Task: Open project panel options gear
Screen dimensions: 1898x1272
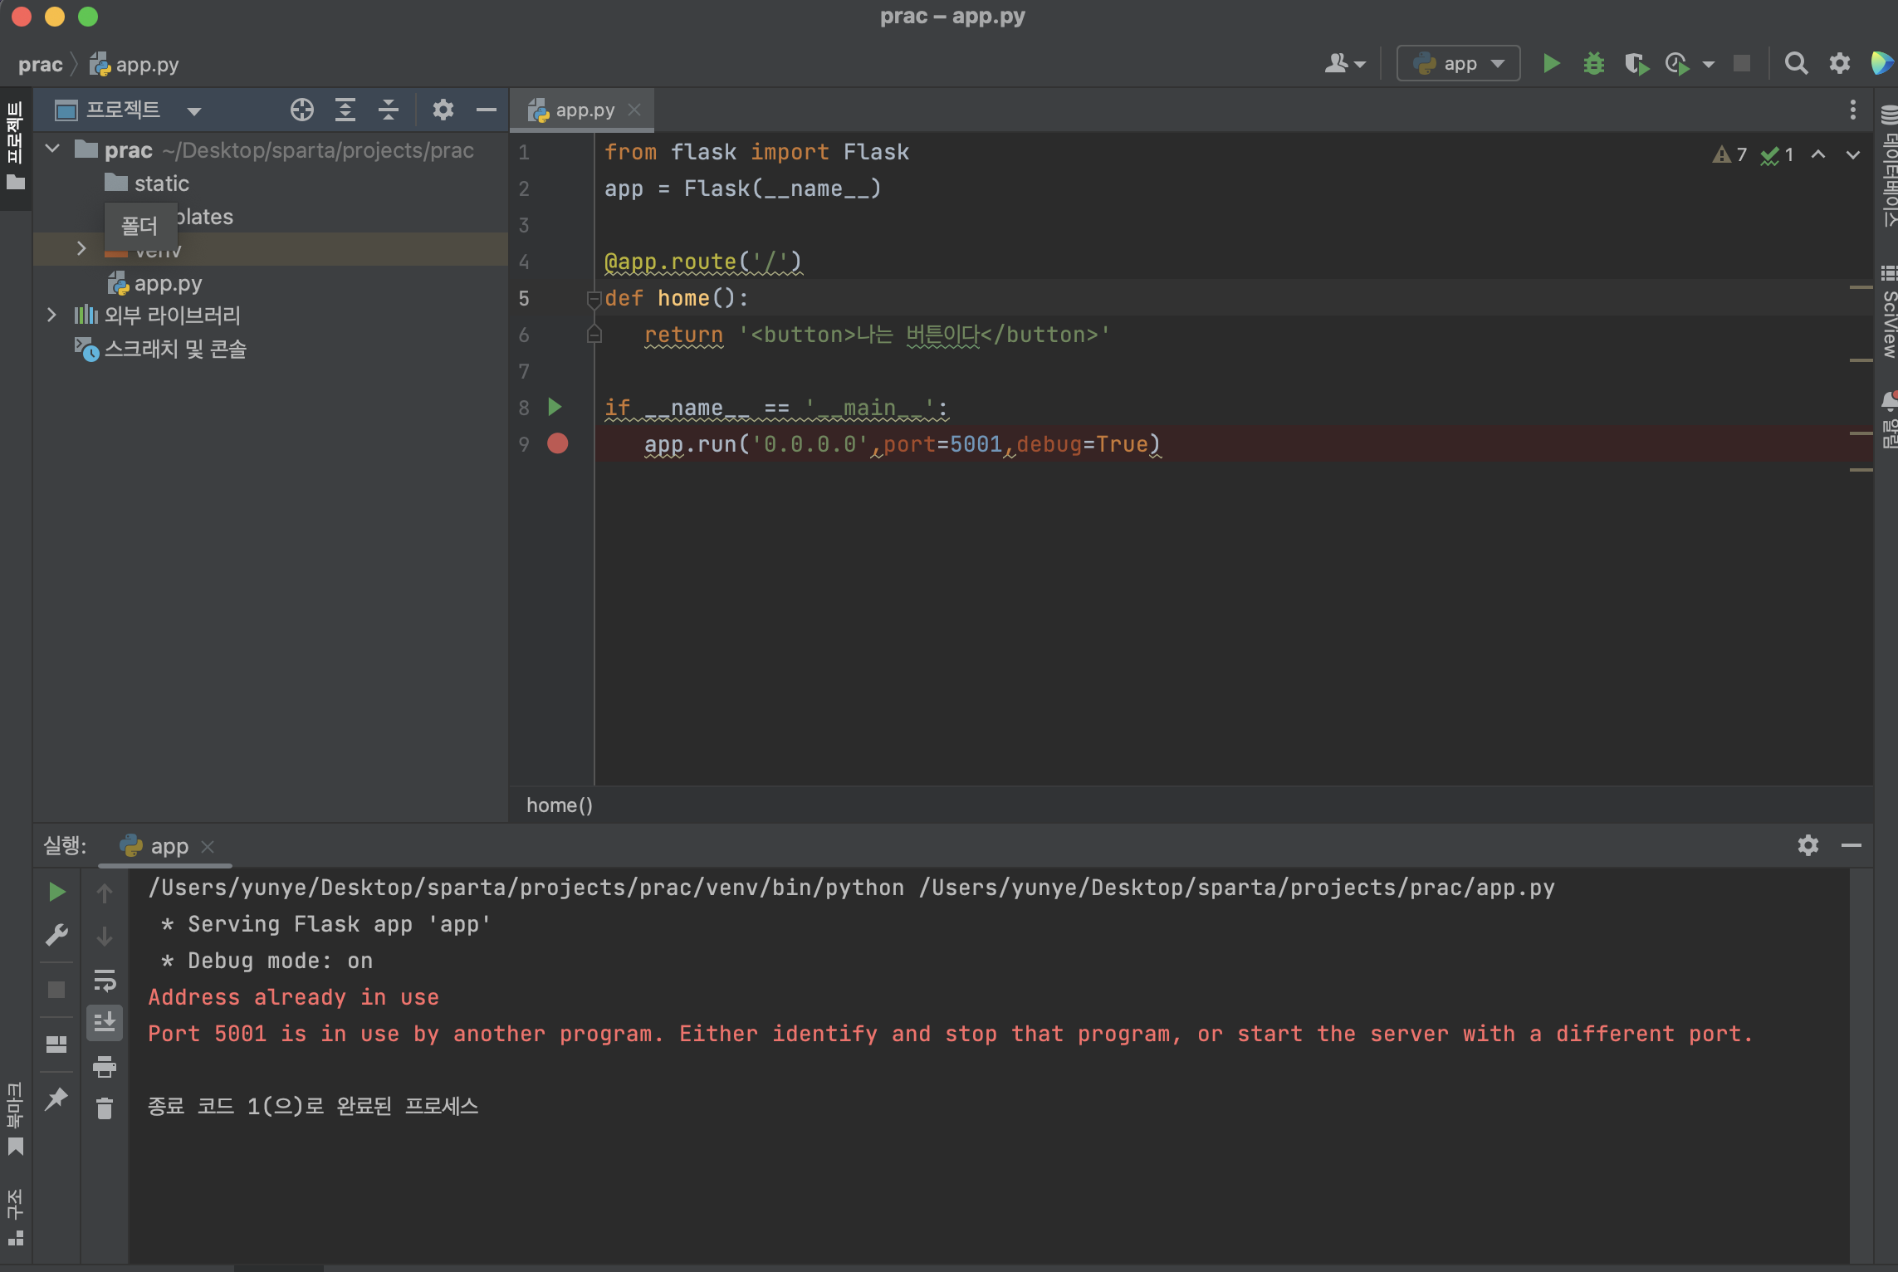Action: (443, 110)
